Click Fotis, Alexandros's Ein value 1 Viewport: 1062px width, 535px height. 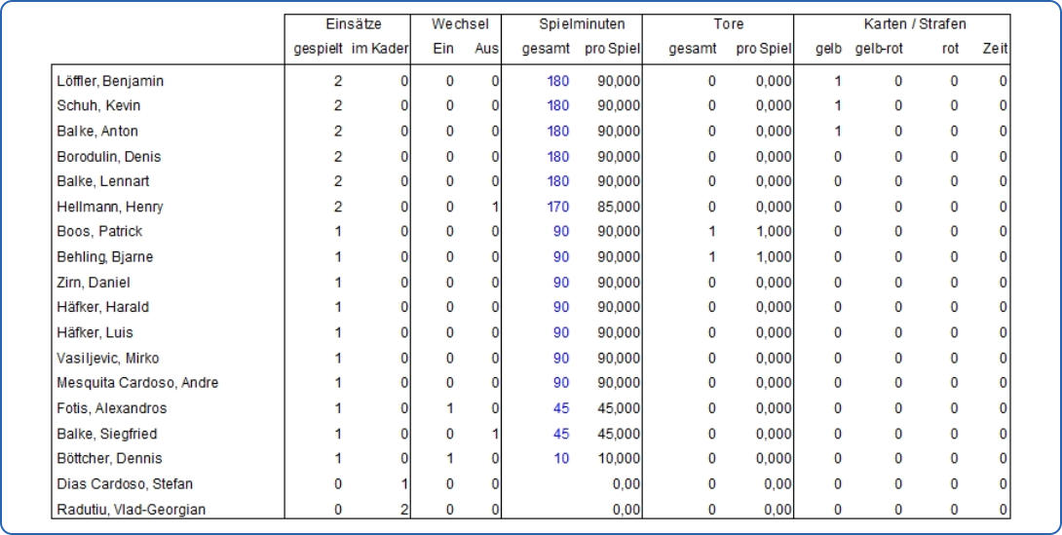[450, 408]
